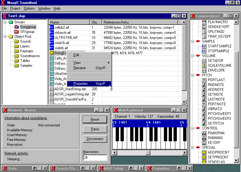Click the Reset button in Network panel

click(x=95, y=119)
